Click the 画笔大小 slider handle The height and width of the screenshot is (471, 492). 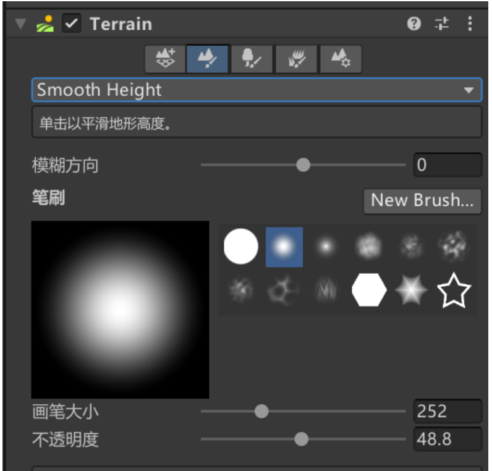(x=261, y=411)
